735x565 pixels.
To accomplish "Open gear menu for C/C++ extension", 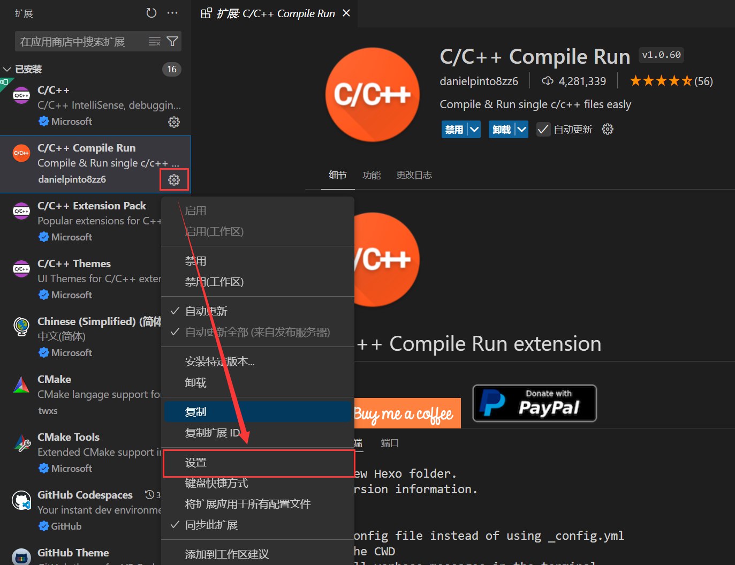I will pyautogui.click(x=174, y=122).
